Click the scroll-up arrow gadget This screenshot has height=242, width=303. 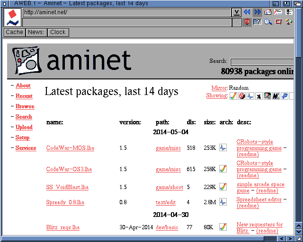(298, 225)
